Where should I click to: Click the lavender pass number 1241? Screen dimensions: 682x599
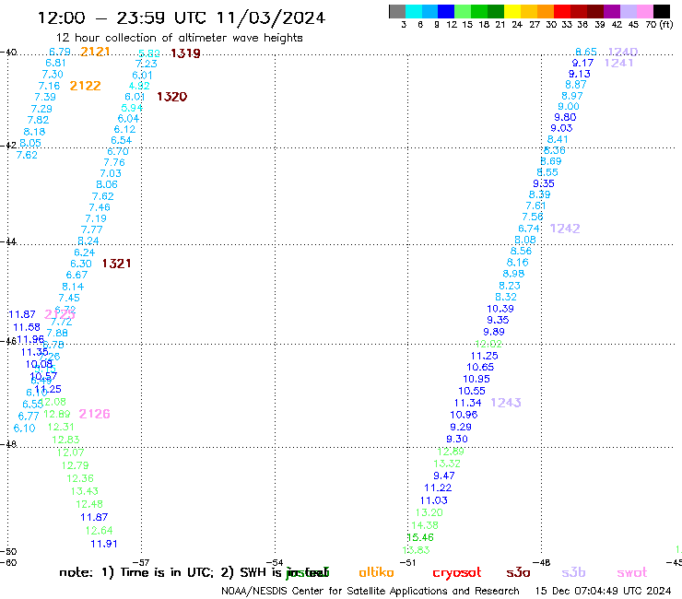pos(619,63)
